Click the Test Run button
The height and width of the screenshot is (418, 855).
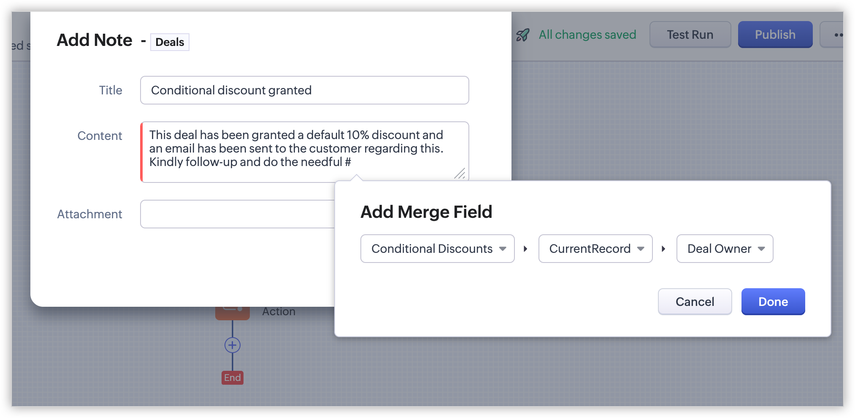pos(690,35)
